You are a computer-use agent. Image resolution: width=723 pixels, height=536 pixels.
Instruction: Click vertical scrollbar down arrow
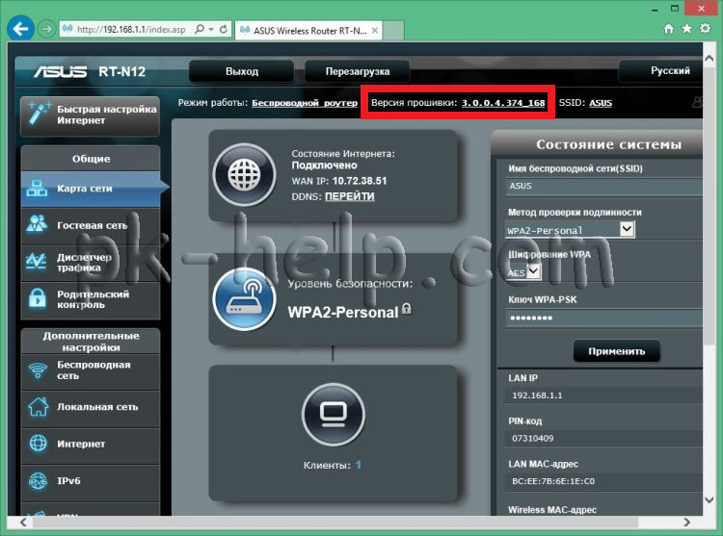tap(710, 499)
